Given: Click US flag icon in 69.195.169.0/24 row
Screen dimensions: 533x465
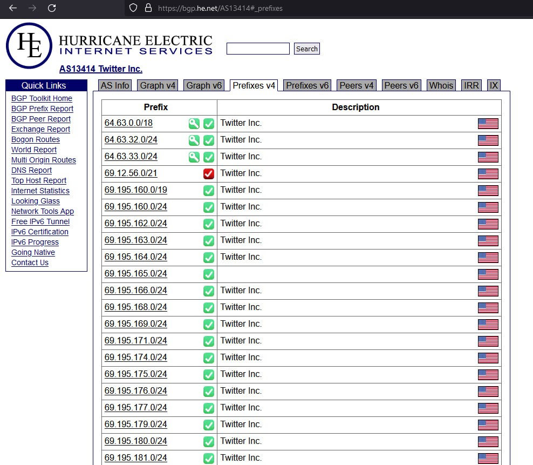Looking at the screenshot, I should (488, 325).
